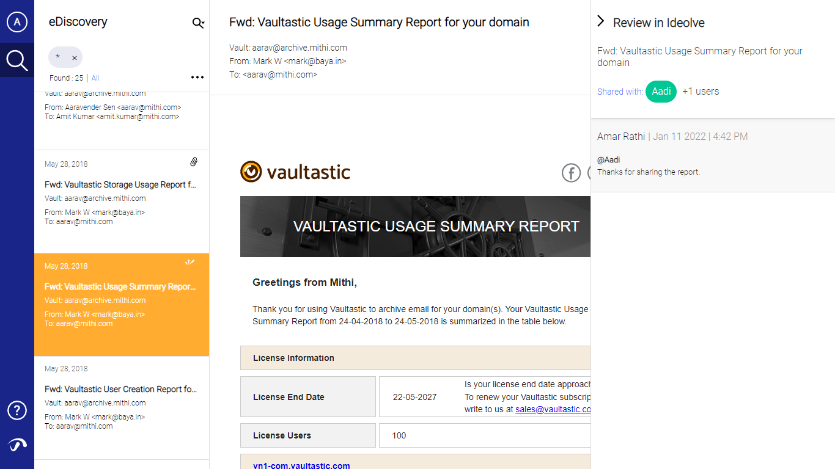Open the three-dots more options menu
835x469 pixels.
tap(197, 78)
